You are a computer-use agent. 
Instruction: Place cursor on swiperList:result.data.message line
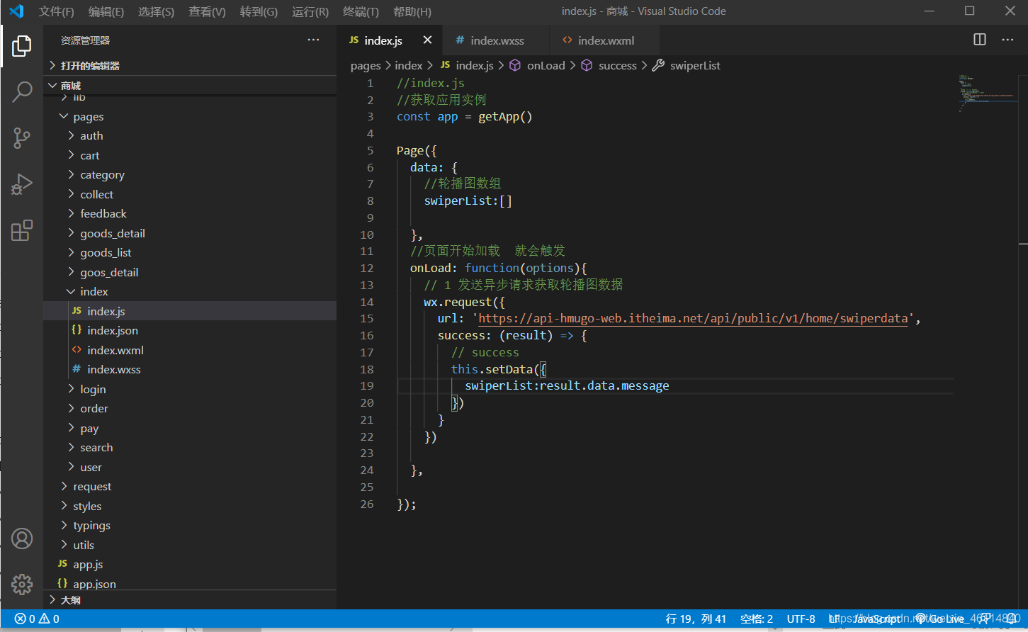pos(567,385)
